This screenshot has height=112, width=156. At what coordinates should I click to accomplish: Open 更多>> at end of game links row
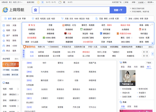tap(151, 47)
